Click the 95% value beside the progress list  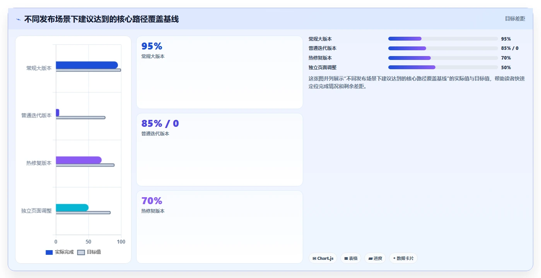[506, 39]
